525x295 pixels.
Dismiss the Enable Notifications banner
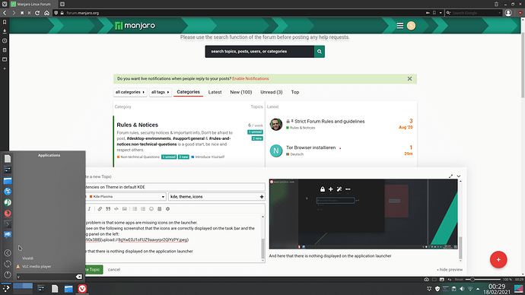click(409, 78)
